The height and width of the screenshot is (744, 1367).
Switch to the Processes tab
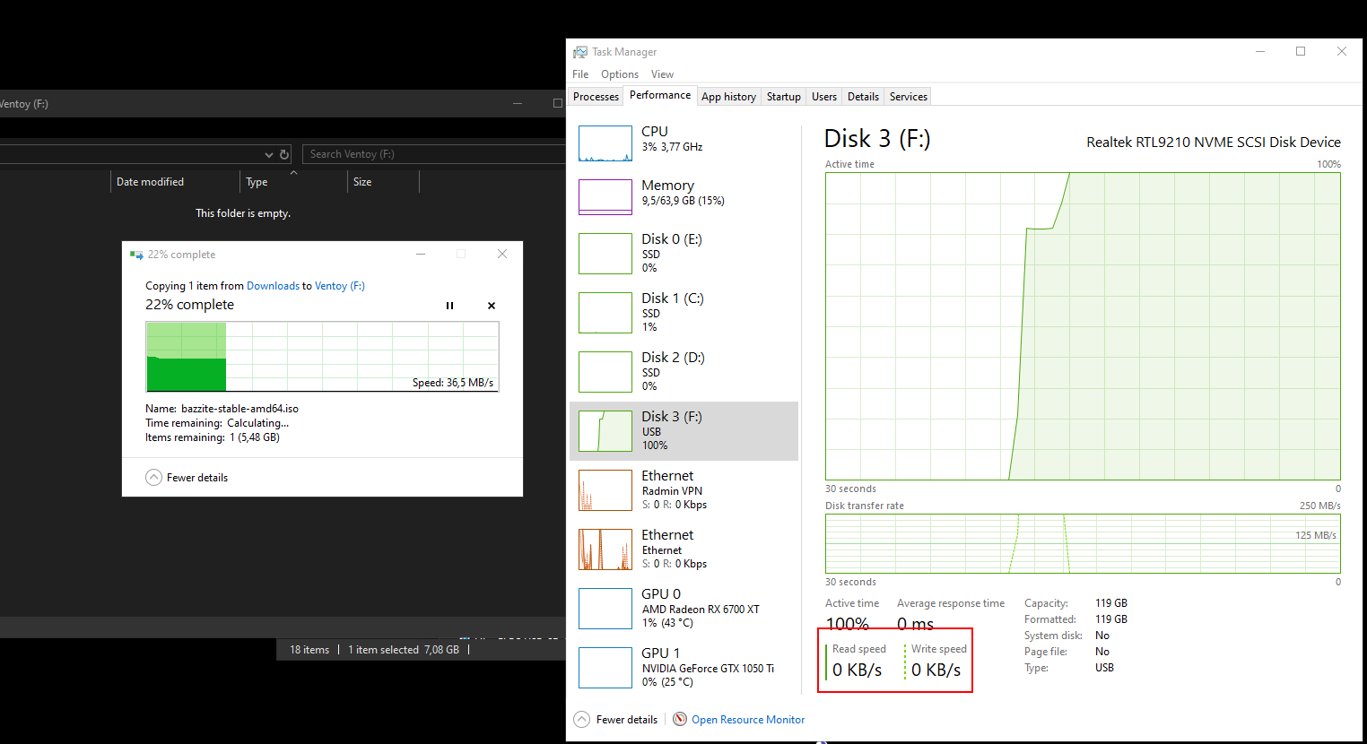(596, 96)
